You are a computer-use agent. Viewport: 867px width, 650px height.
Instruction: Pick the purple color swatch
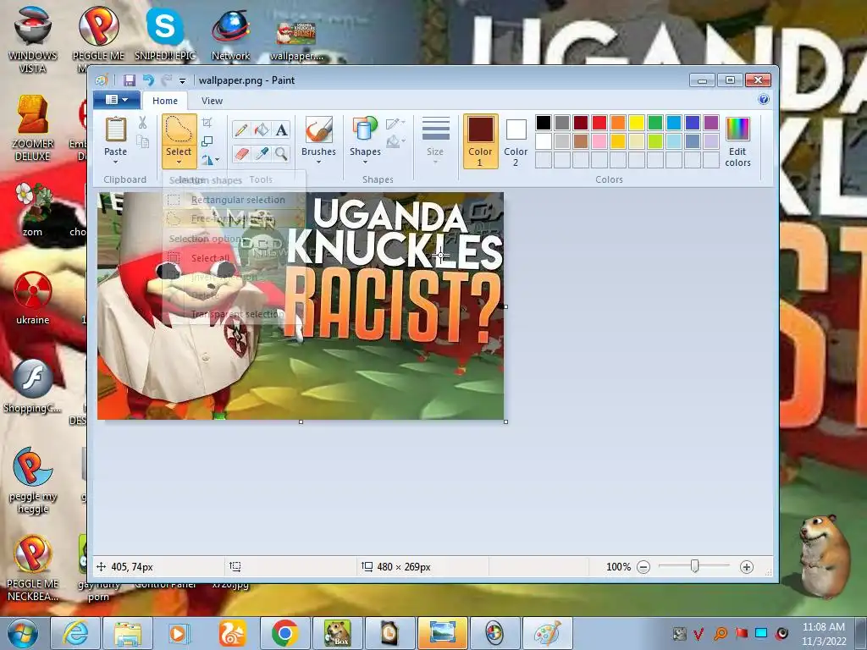pos(711,123)
